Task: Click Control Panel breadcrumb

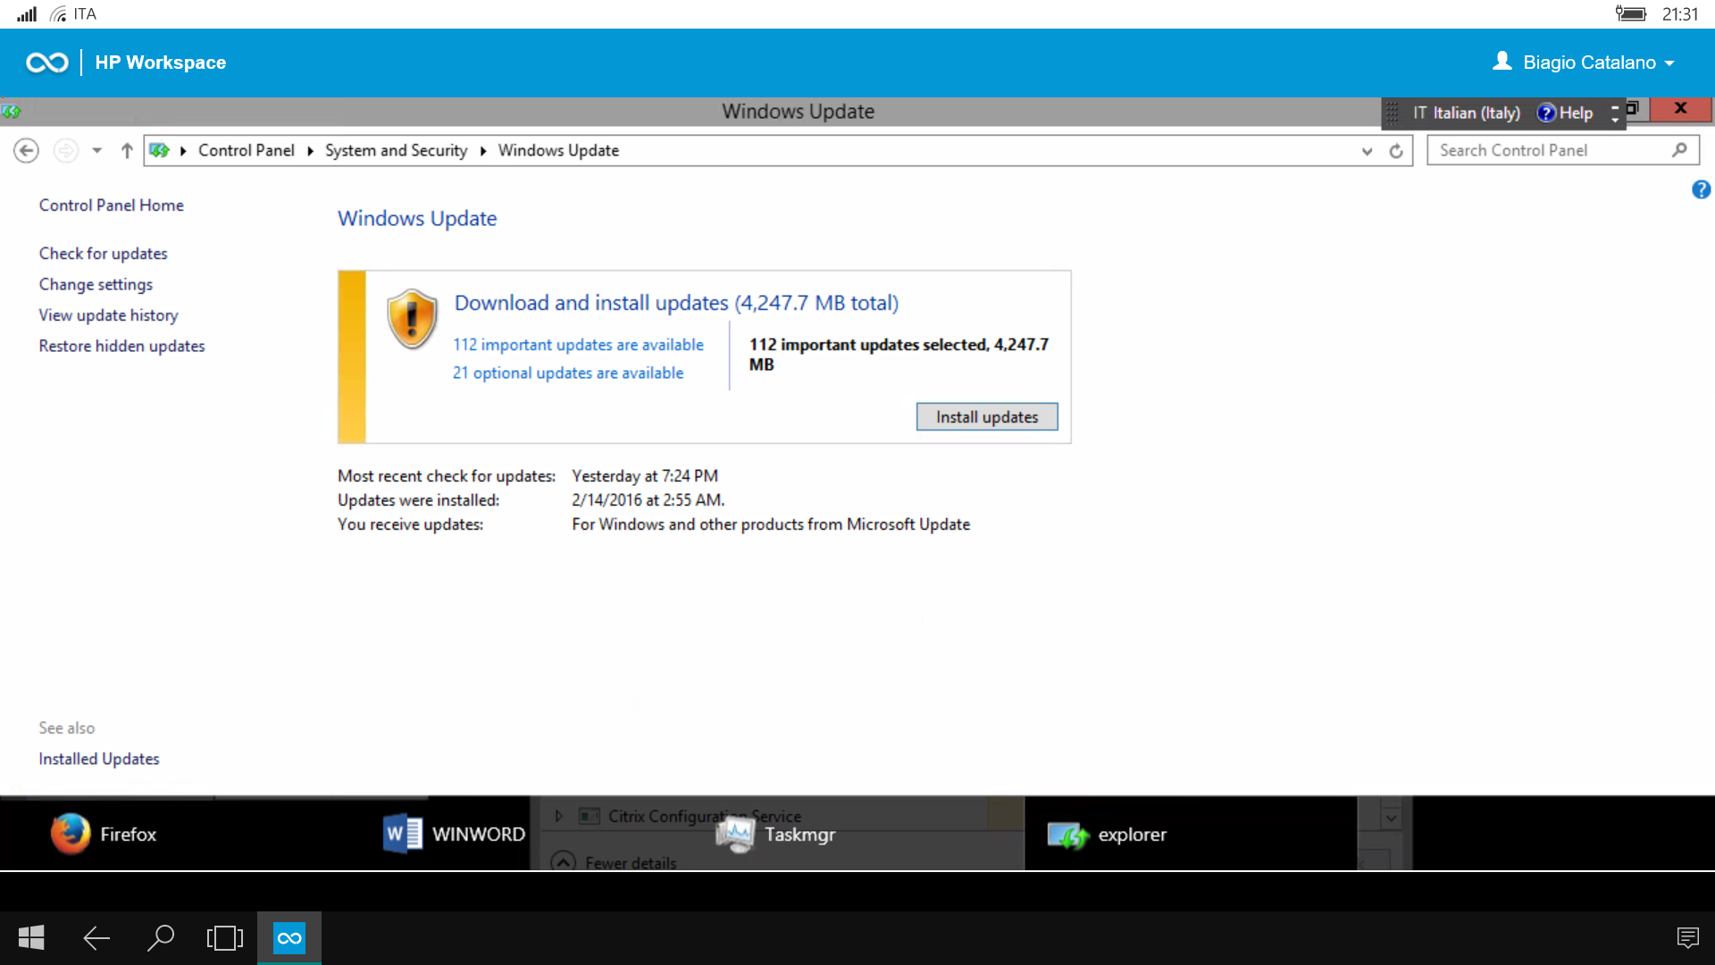Action: tap(246, 150)
